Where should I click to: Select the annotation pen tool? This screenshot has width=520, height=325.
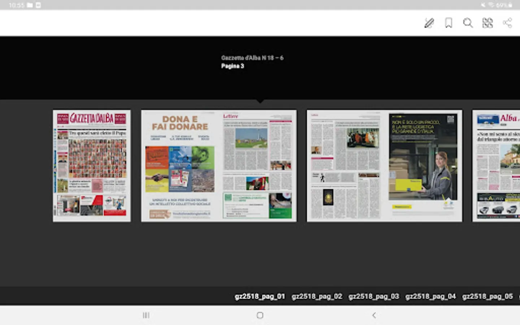(x=429, y=23)
